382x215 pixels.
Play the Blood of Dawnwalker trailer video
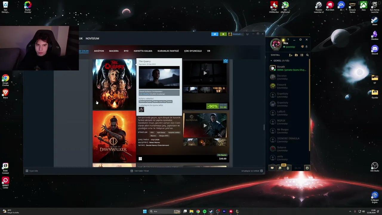pyautogui.click(x=205, y=126)
